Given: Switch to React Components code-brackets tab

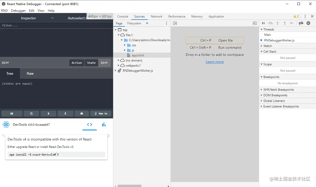Looking at the screenshot, I should 90,124.
